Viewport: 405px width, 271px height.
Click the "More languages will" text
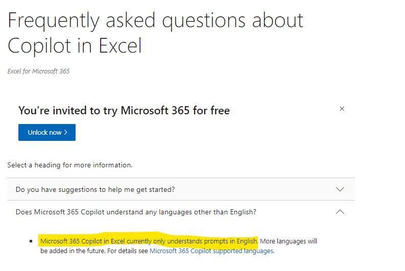(x=289, y=241)
